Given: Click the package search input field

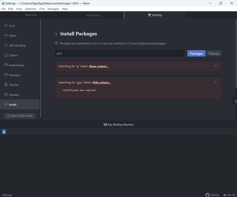Looking at the screenshot, I should 118,53.
